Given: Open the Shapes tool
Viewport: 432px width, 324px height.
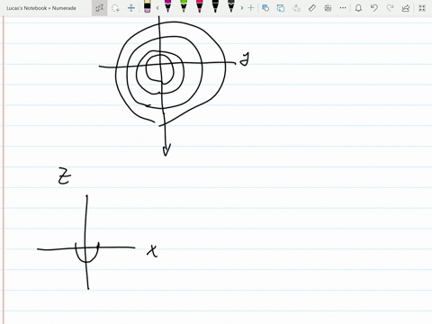Looking at the screenshot, I should click(265, 8).
